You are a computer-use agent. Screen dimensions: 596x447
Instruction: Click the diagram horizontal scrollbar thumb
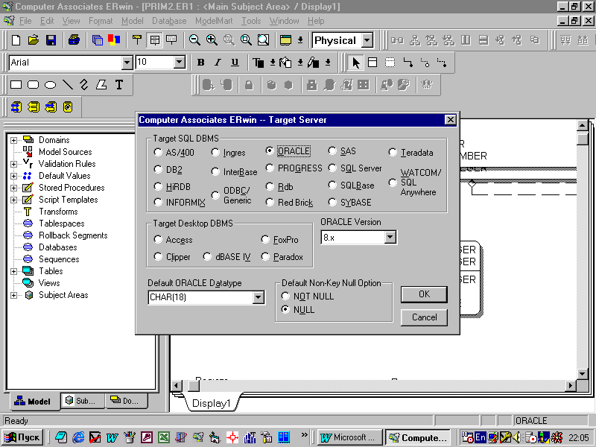(x=194, y=386)
